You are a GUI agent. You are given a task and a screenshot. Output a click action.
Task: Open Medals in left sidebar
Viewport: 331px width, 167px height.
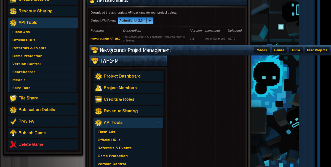click(x=43, y=80)
